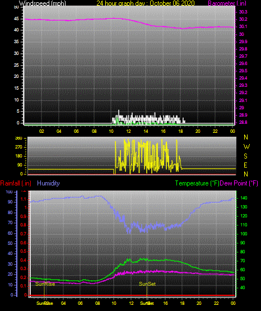Click the S wind direction letter
Viewport: 261px width, 311px height.
click(246, 156)
